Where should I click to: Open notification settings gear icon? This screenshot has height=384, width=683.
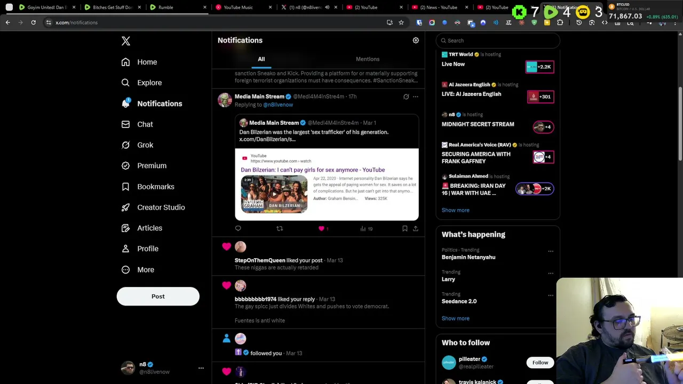click(416, 41)
